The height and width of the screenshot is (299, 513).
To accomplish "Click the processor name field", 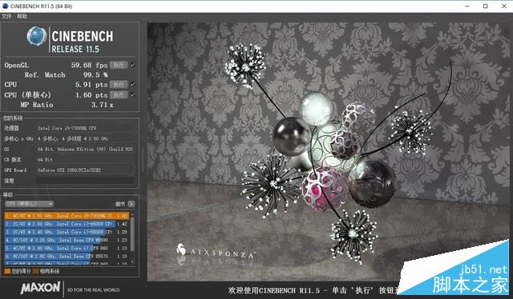I will point(86,128).
